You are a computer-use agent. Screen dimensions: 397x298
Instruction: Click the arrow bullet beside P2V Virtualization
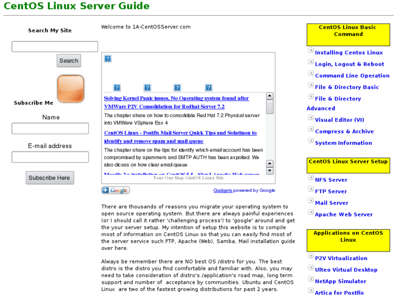[x=311, y=256]
